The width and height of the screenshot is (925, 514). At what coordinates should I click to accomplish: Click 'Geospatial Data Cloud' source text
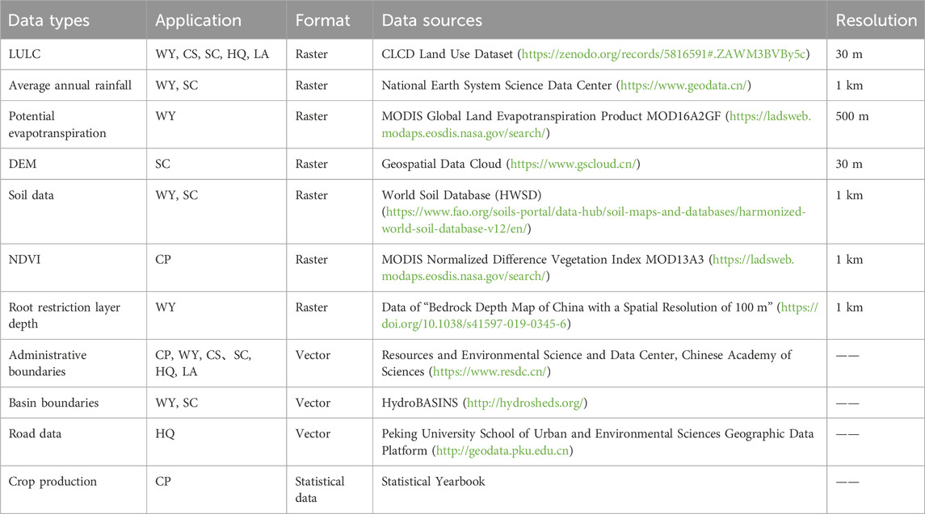point(441,164)
